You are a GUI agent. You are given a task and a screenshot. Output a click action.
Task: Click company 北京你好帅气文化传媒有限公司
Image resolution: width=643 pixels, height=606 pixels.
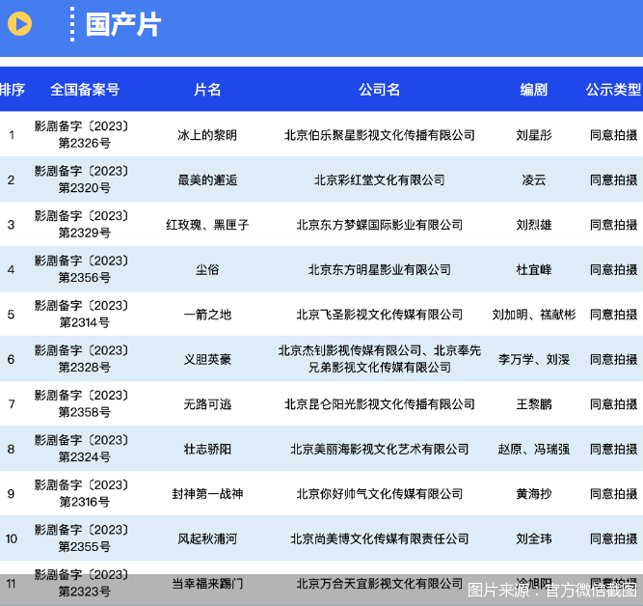pyautogui.click(x=379, y=494)
